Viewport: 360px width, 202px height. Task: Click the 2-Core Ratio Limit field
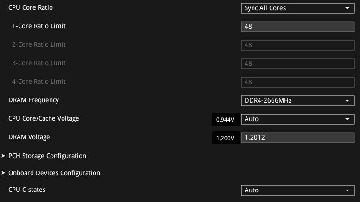point(297,45)
